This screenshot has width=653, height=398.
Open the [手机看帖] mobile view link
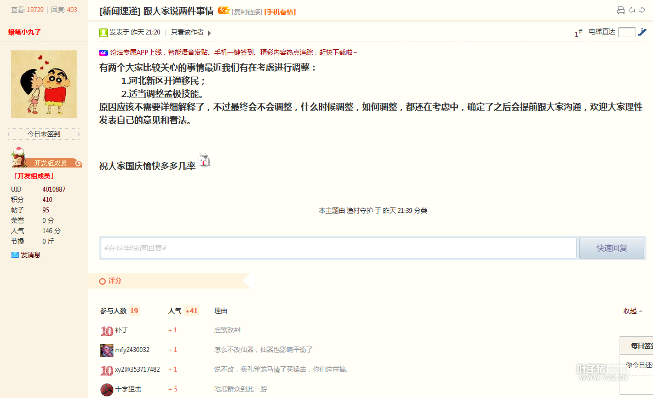(280, 11)
